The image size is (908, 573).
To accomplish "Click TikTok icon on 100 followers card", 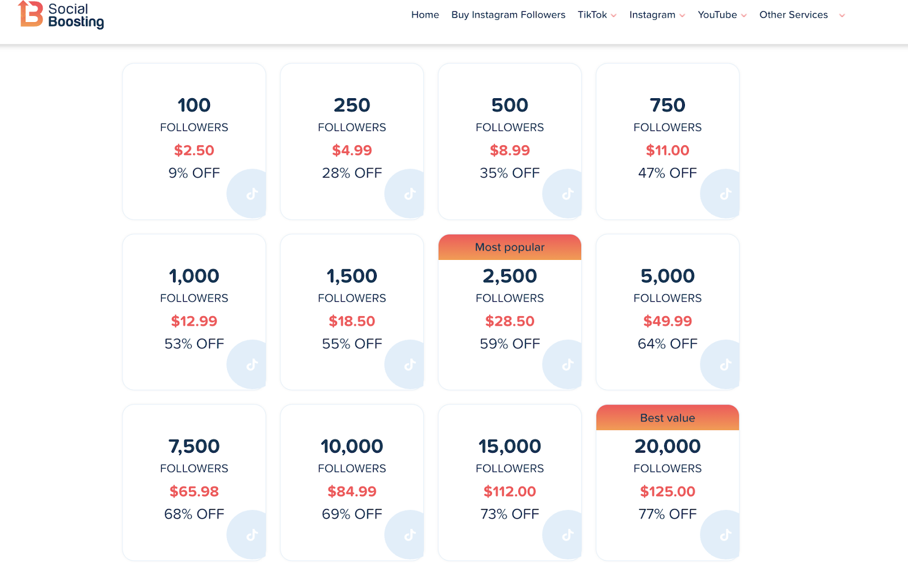I will [252, 194].
